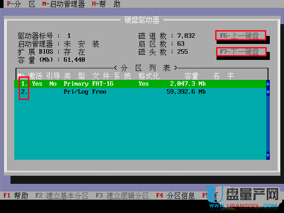284x213 pixels.
Task: Click partition number 1 in the list
Action: (x=24, y=83)
